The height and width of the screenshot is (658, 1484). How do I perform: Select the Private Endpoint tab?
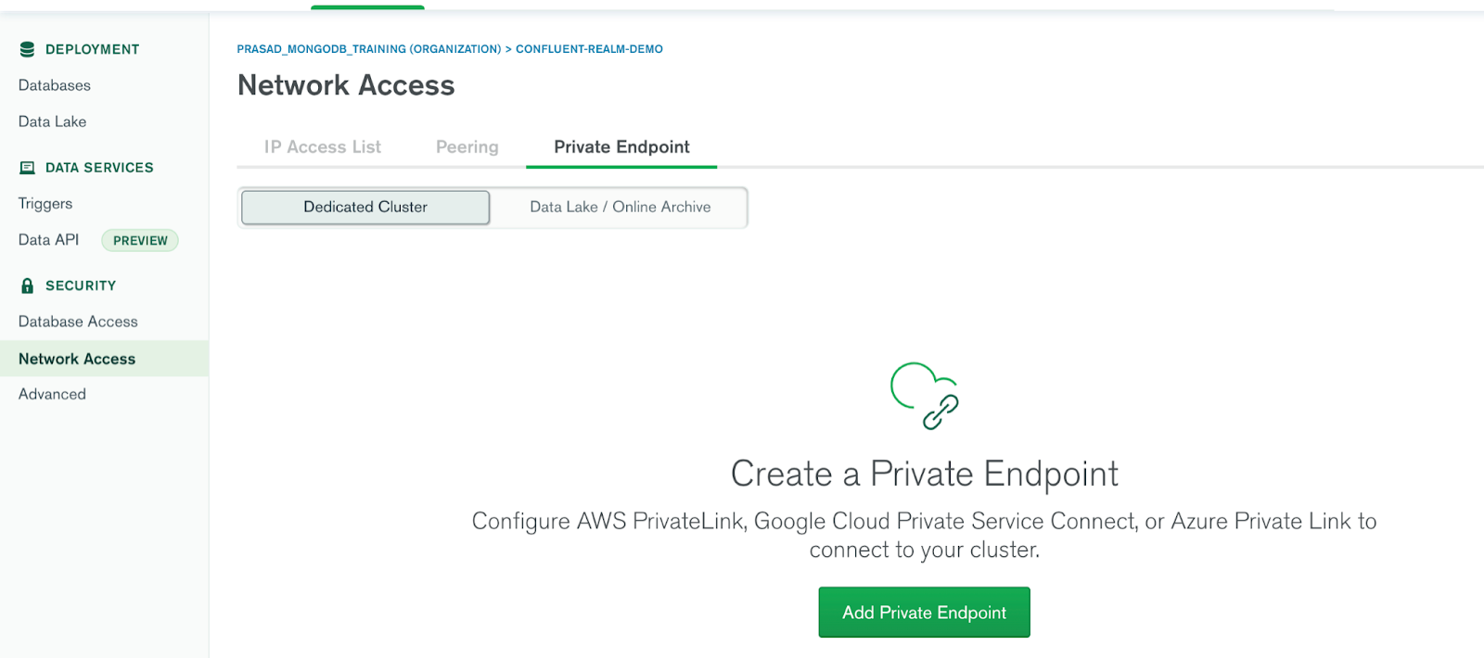pos(621,147)
